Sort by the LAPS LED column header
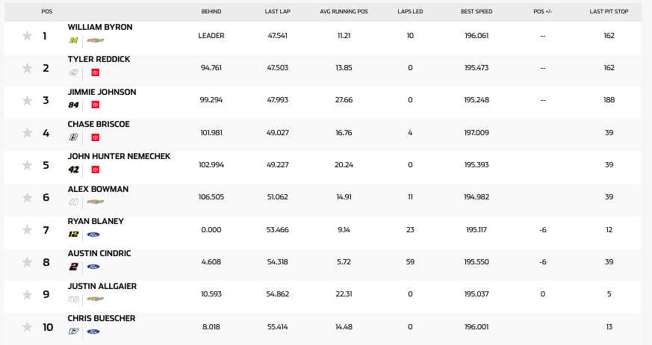Image resolution: width=652 pixels, height=345 pixels. (x=410, y=12)
